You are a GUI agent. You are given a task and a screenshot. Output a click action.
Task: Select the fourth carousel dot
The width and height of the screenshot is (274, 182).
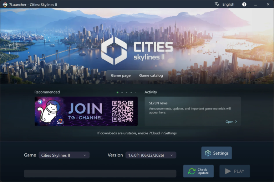131,92
